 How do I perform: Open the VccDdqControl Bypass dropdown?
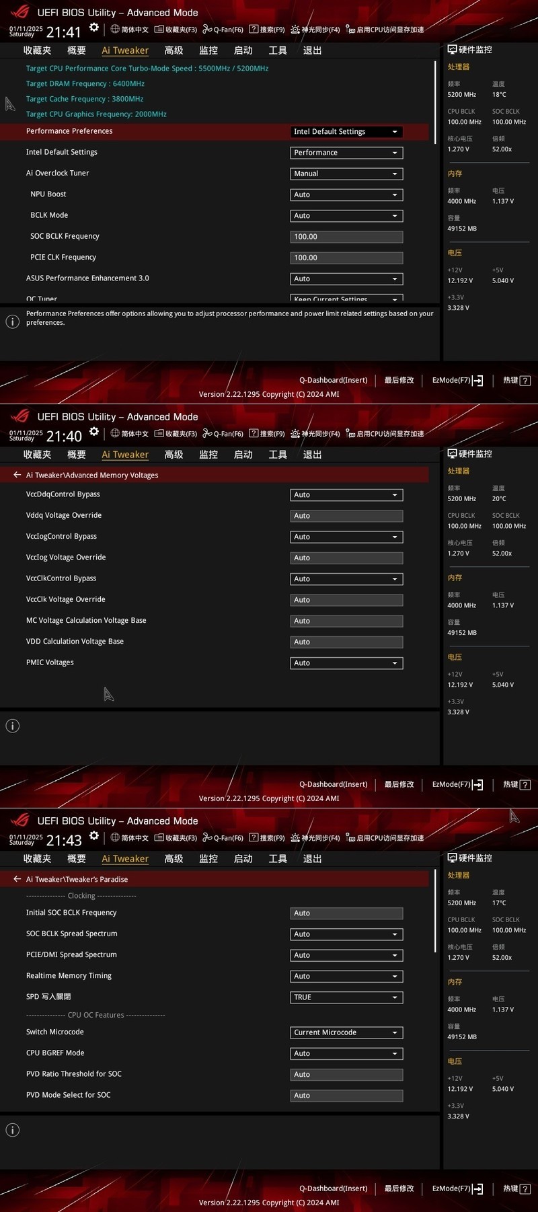click(346, 495)
